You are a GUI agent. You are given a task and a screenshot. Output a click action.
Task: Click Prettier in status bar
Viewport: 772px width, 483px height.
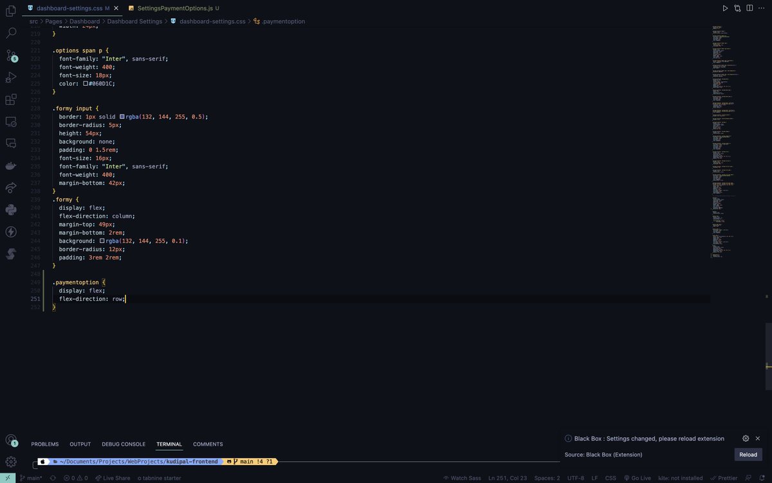724,478
